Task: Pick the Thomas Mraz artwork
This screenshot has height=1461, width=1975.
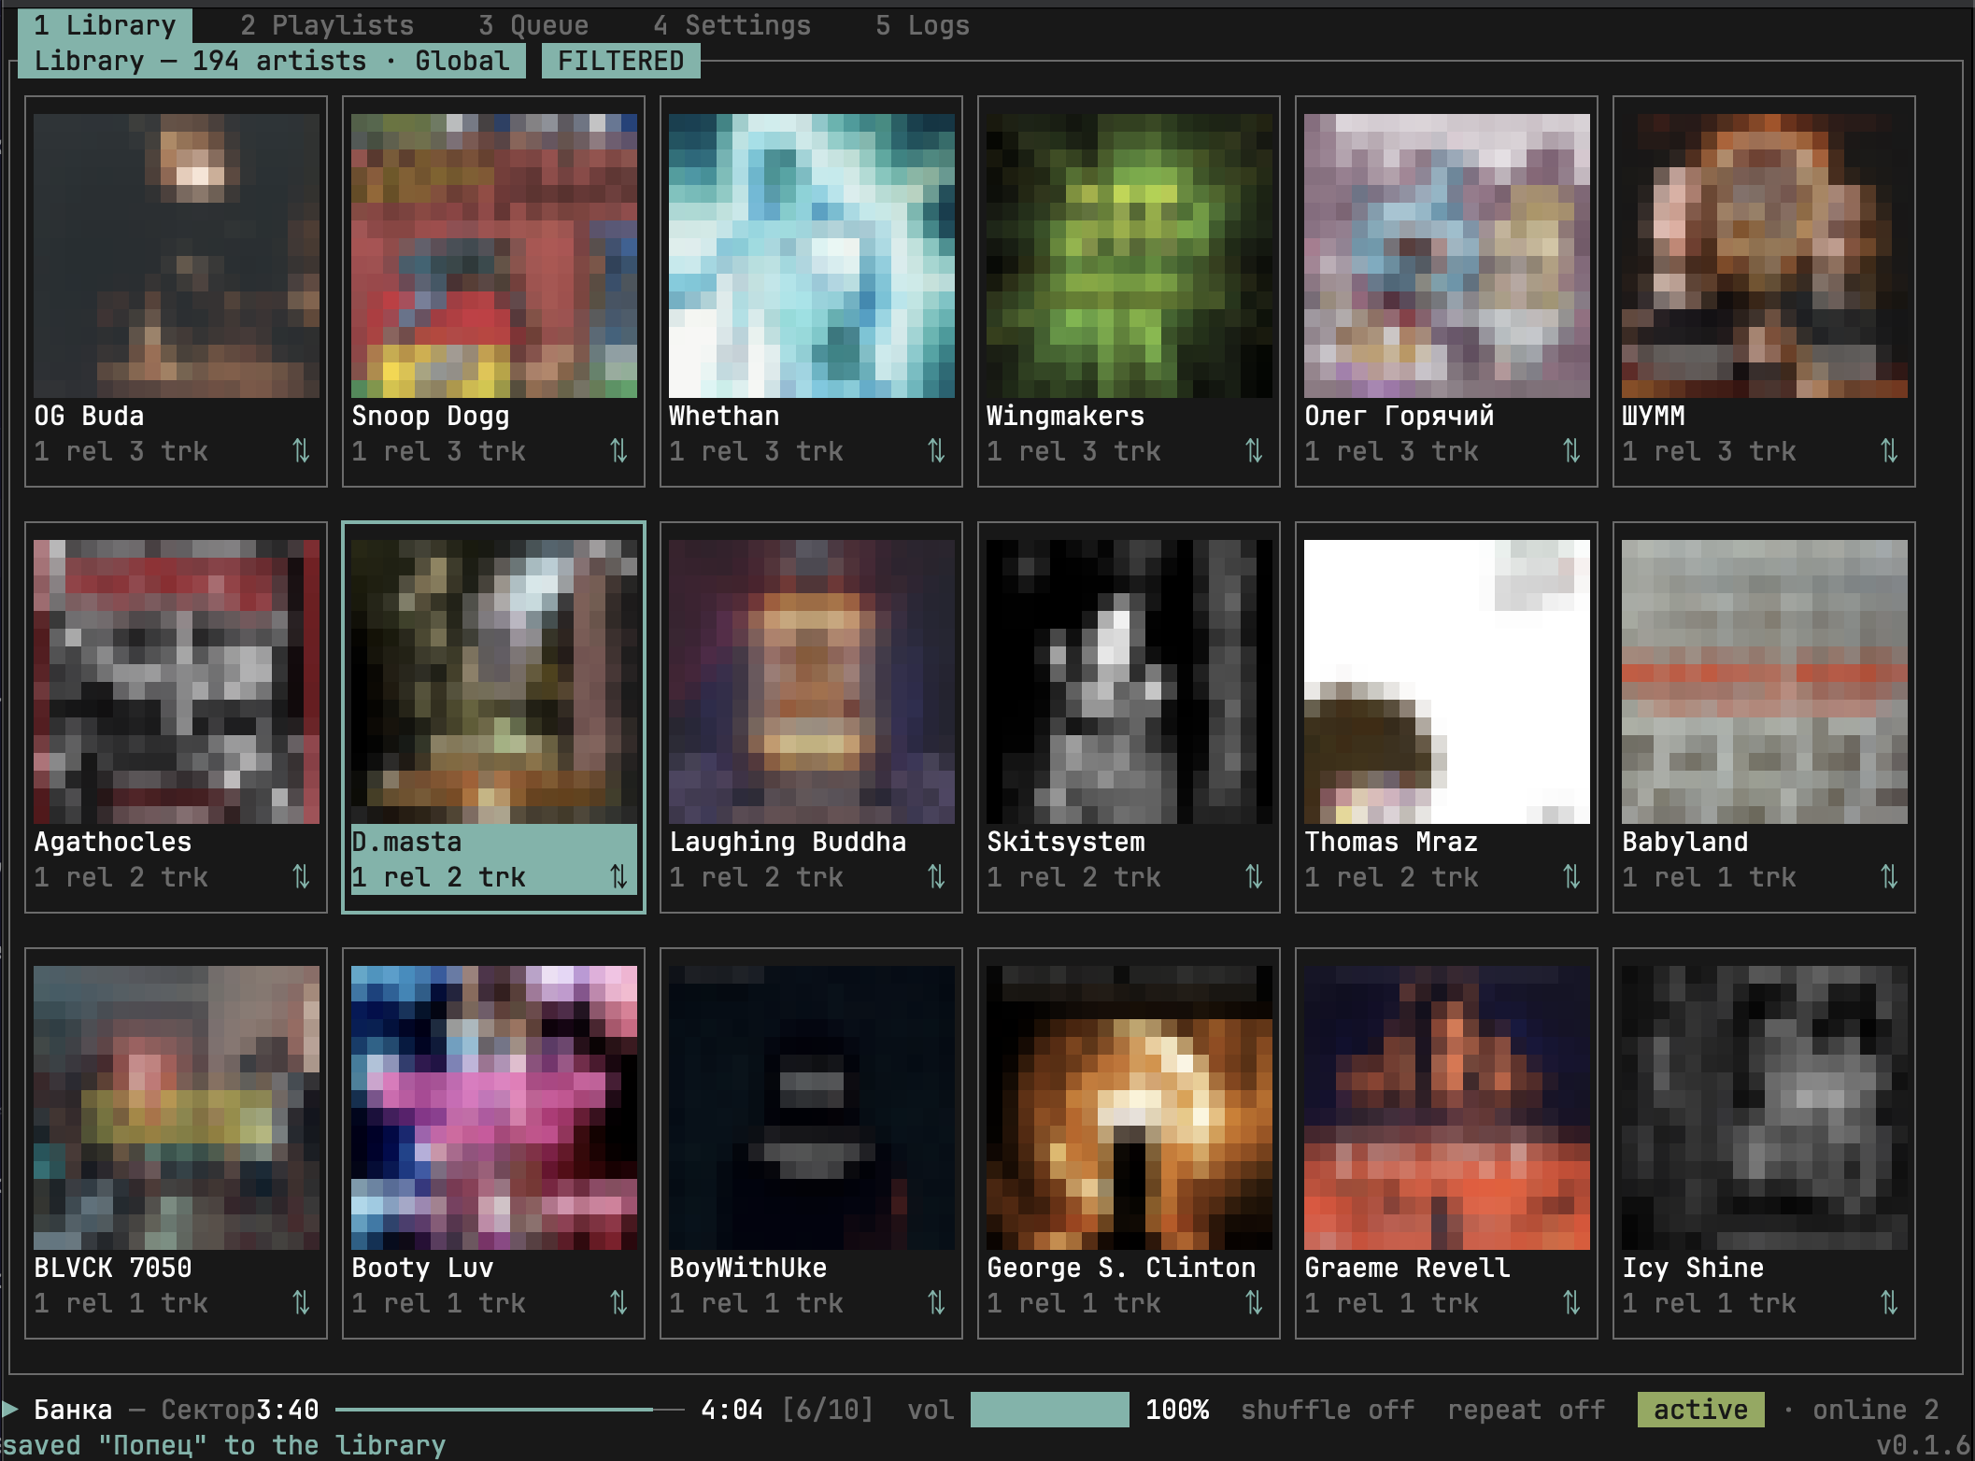Action: coord(1447,682)
